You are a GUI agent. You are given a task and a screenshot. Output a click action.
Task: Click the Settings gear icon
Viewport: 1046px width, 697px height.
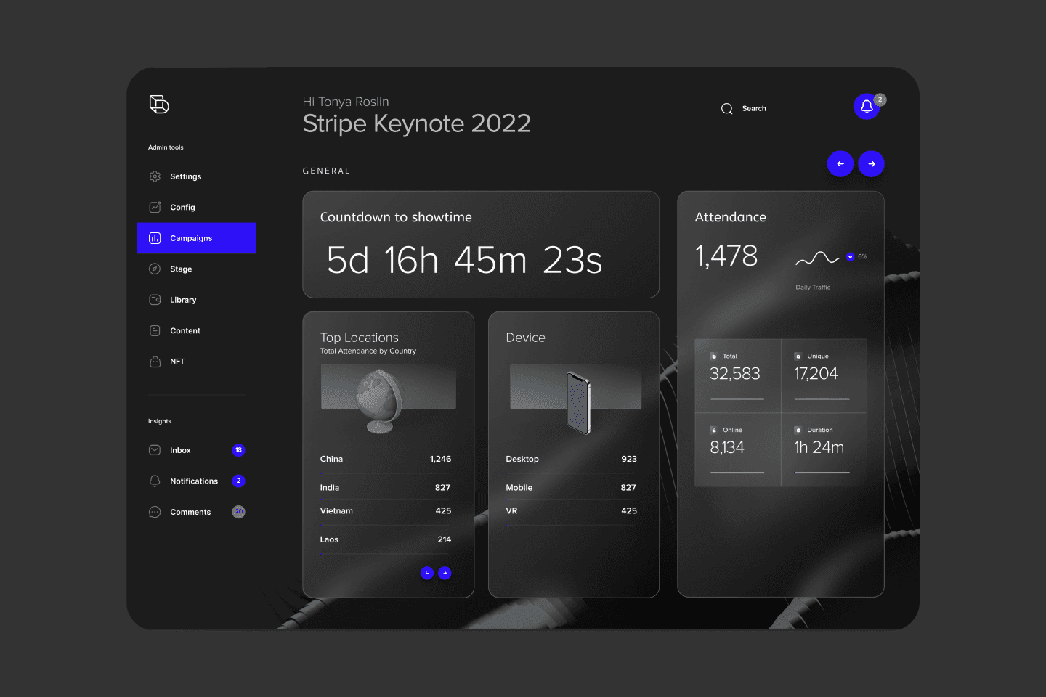tap(155, 176)
